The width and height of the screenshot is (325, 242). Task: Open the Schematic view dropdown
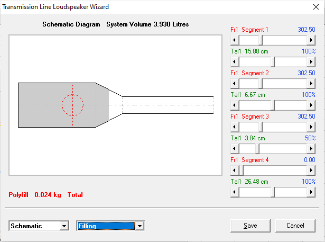[64, 226]
